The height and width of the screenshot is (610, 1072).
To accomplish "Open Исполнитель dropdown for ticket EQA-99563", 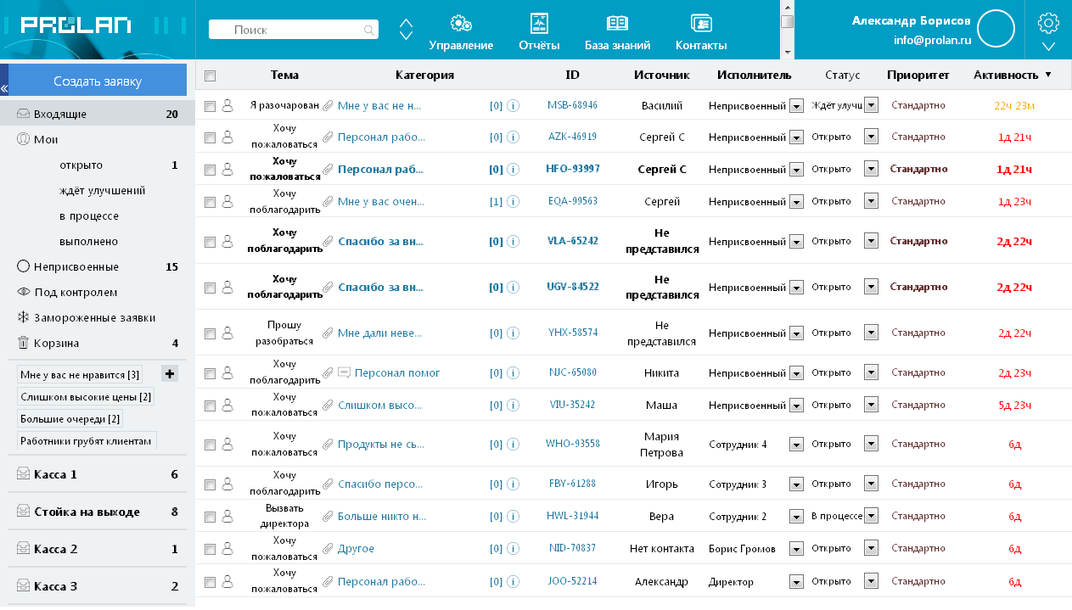I will [796, 202].
